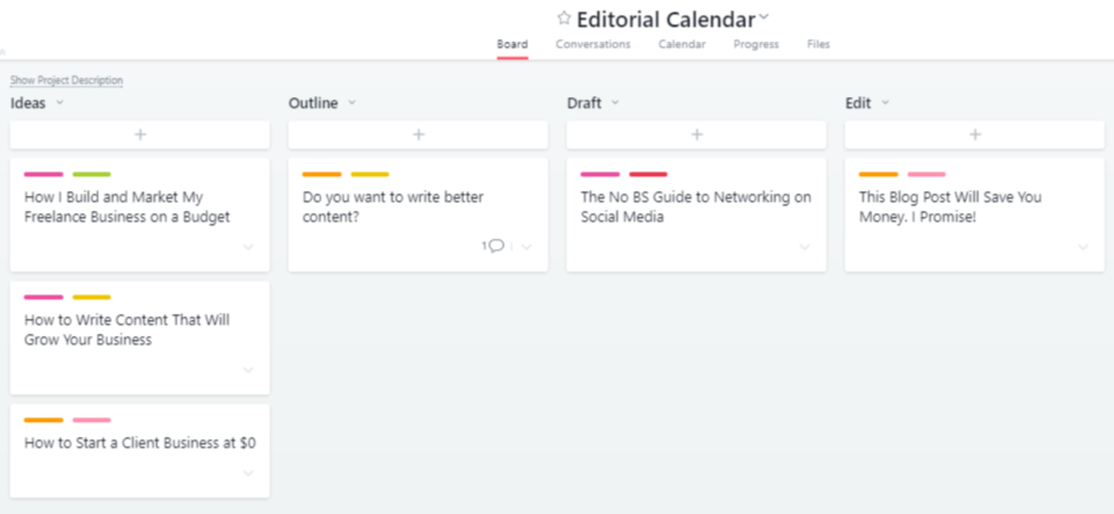Expand the Outline column menu
This screenshot has width=1114, height=514.
(352, 103)
